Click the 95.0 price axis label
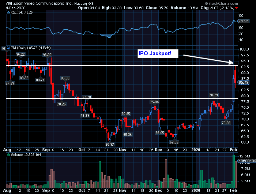 (x=245, y=61)
